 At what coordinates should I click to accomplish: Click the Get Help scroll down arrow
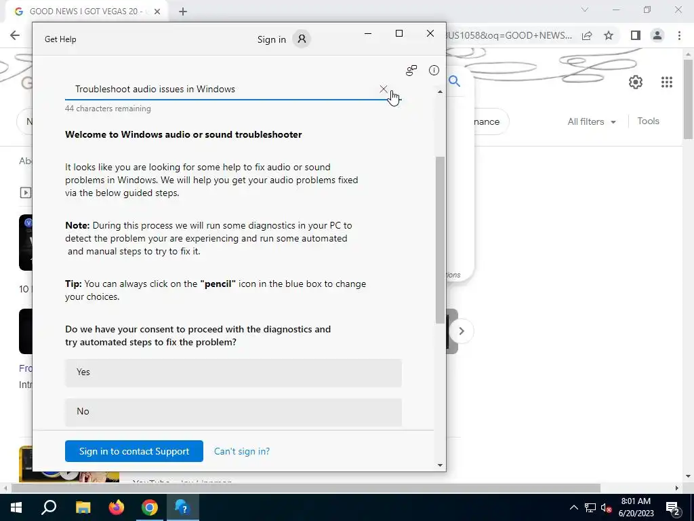coord(440,465)
